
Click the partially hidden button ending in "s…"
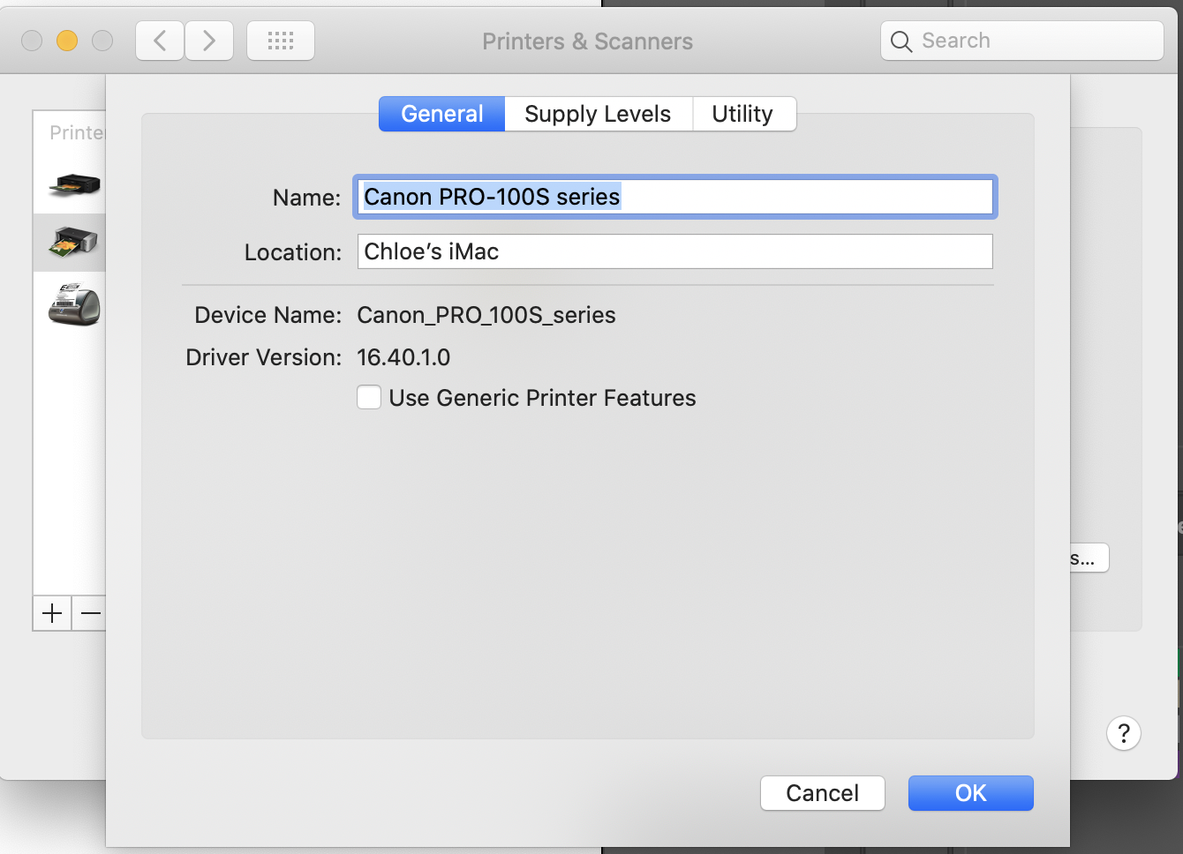coord(1088,558)
